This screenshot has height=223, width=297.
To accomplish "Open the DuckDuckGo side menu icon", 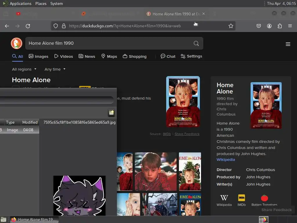I will [288, 44].
